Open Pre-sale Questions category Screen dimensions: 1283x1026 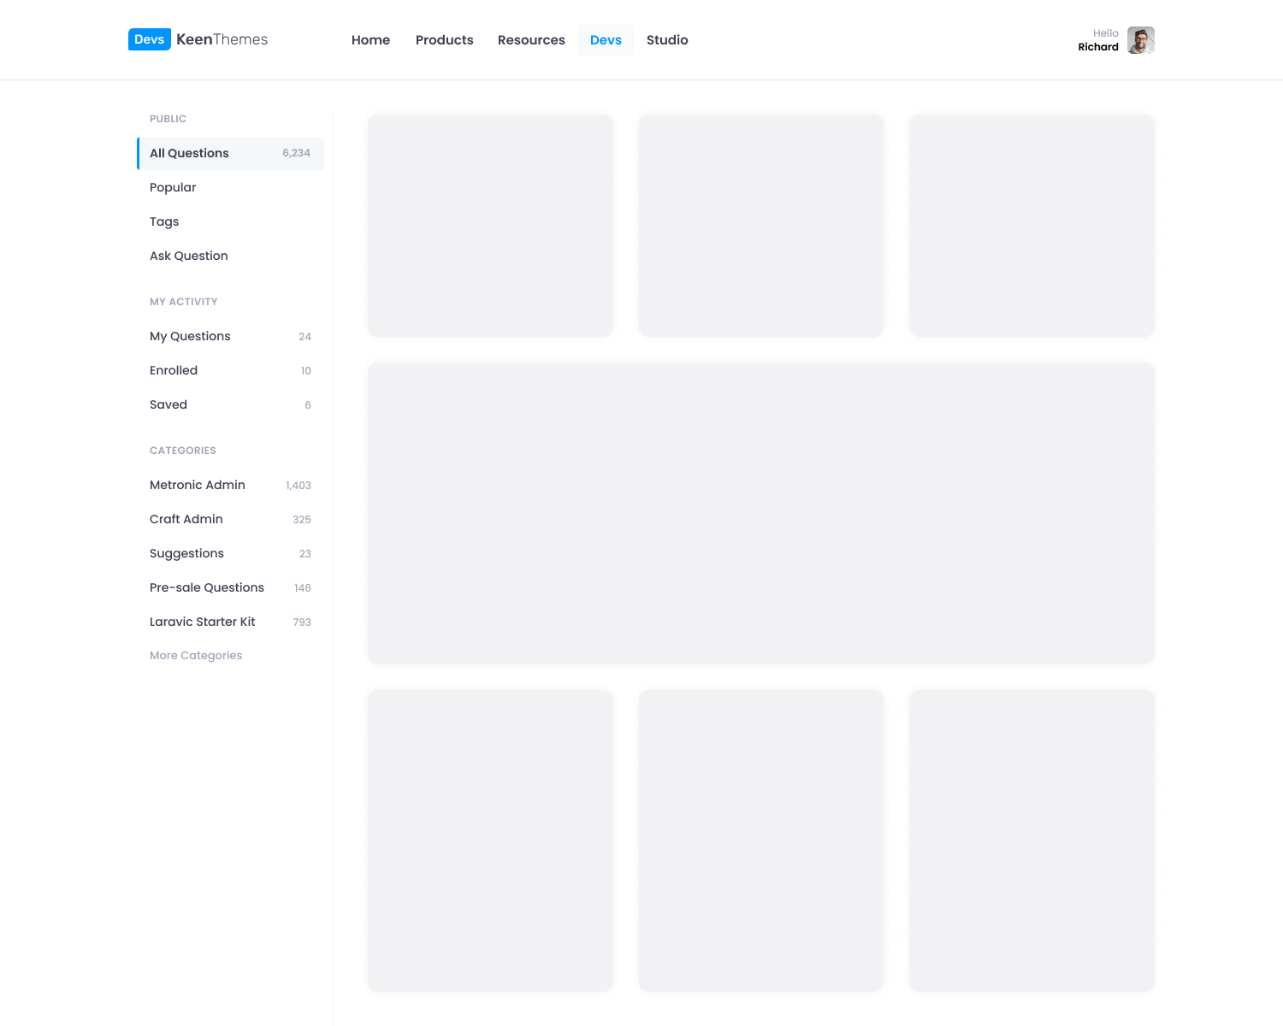207,587
